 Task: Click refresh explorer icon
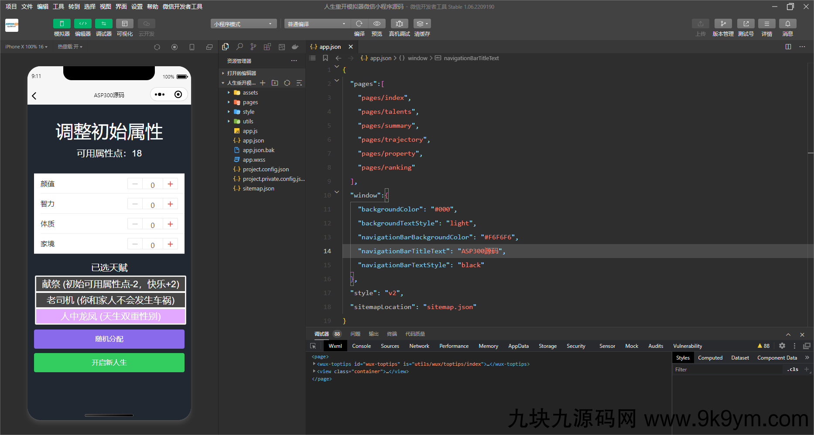tap(287, 83)
